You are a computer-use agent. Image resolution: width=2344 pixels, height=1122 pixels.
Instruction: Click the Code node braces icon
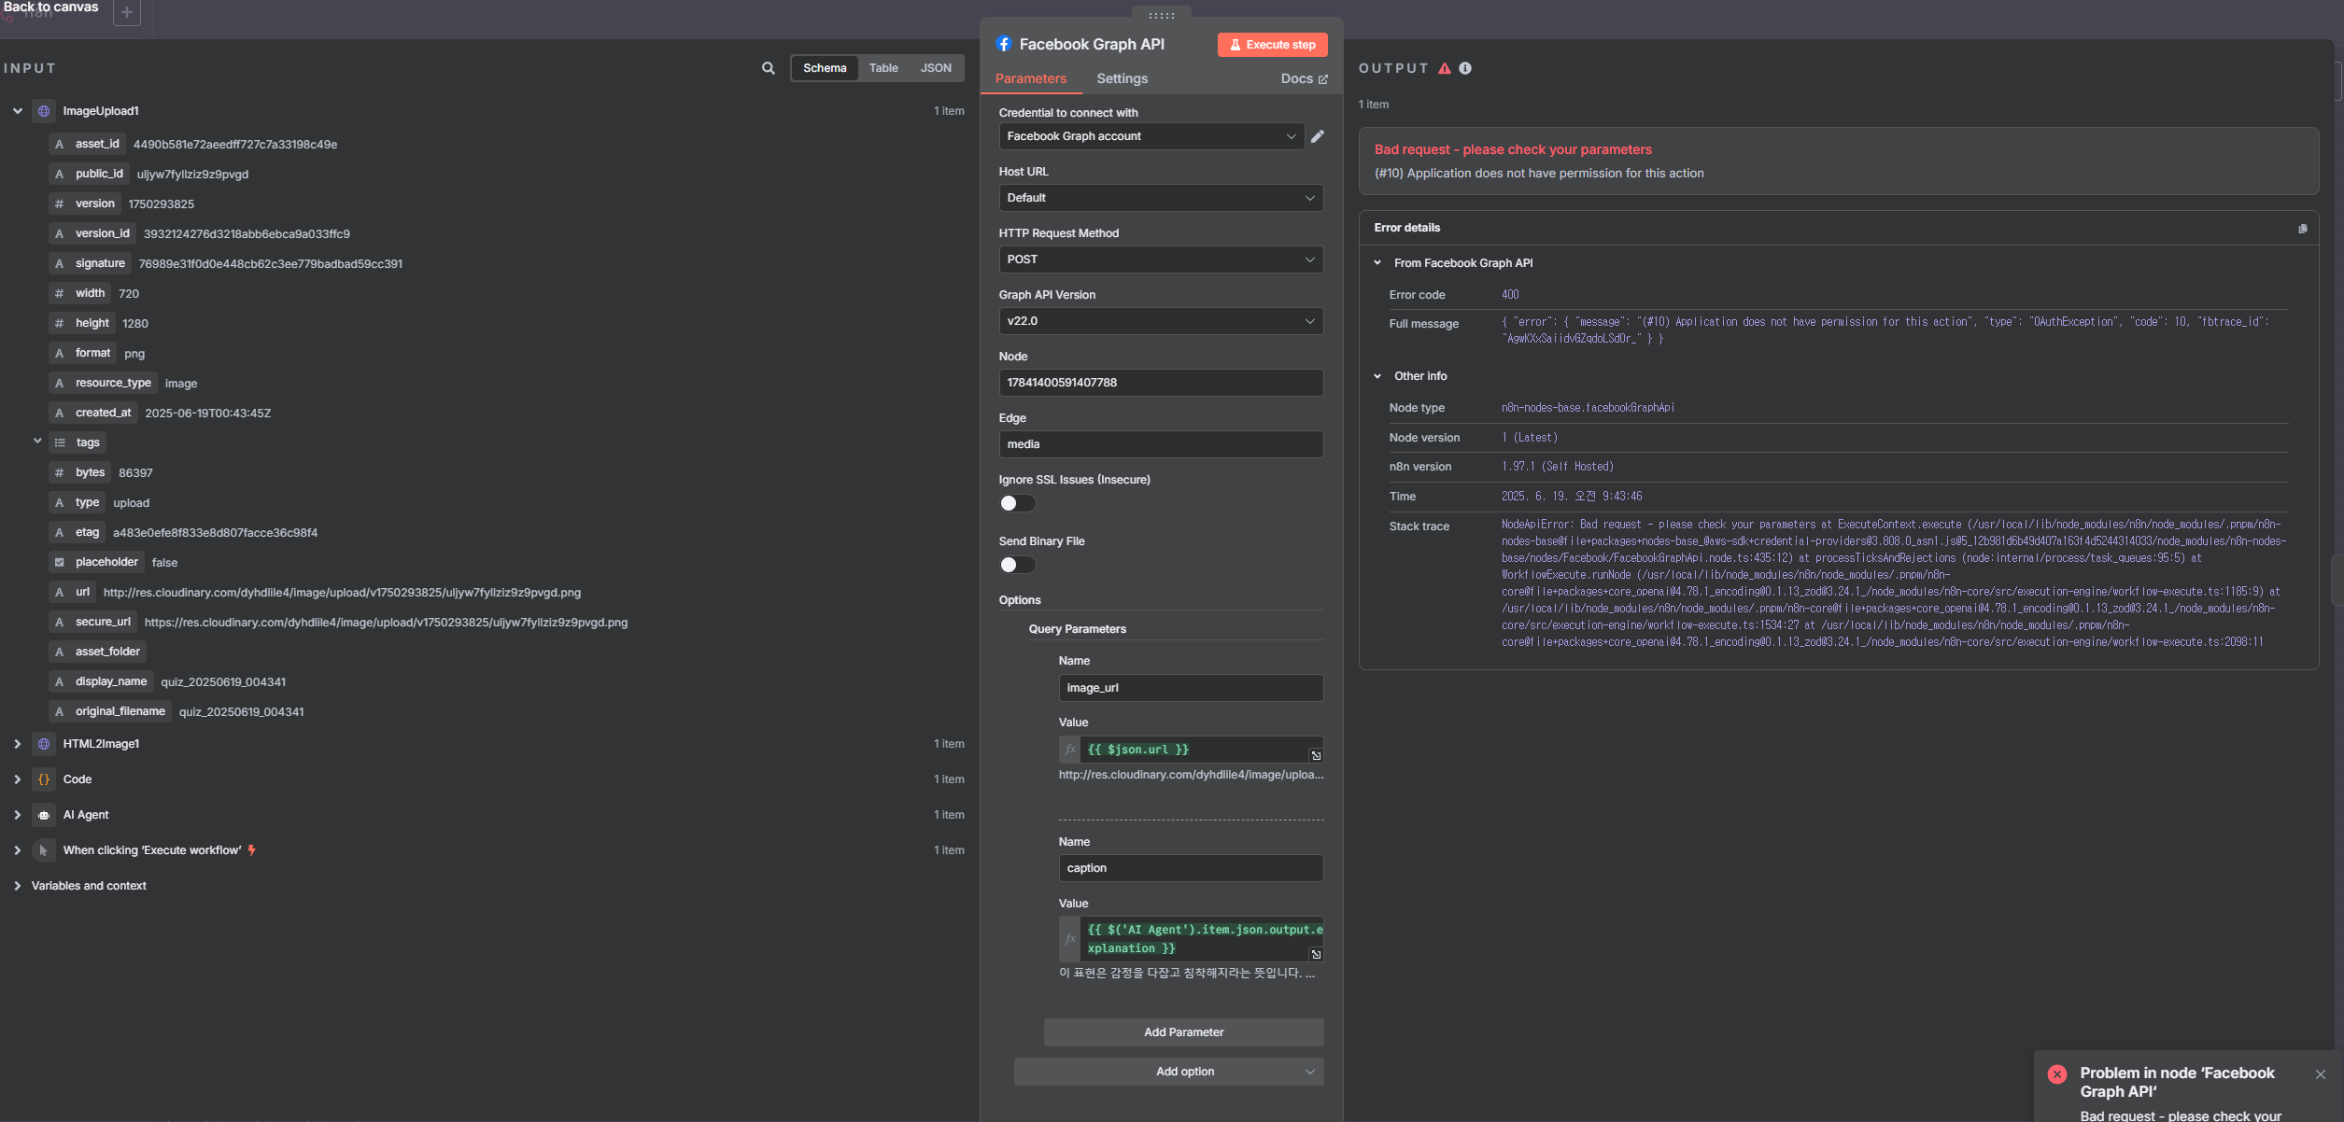(x=43, y=779)
